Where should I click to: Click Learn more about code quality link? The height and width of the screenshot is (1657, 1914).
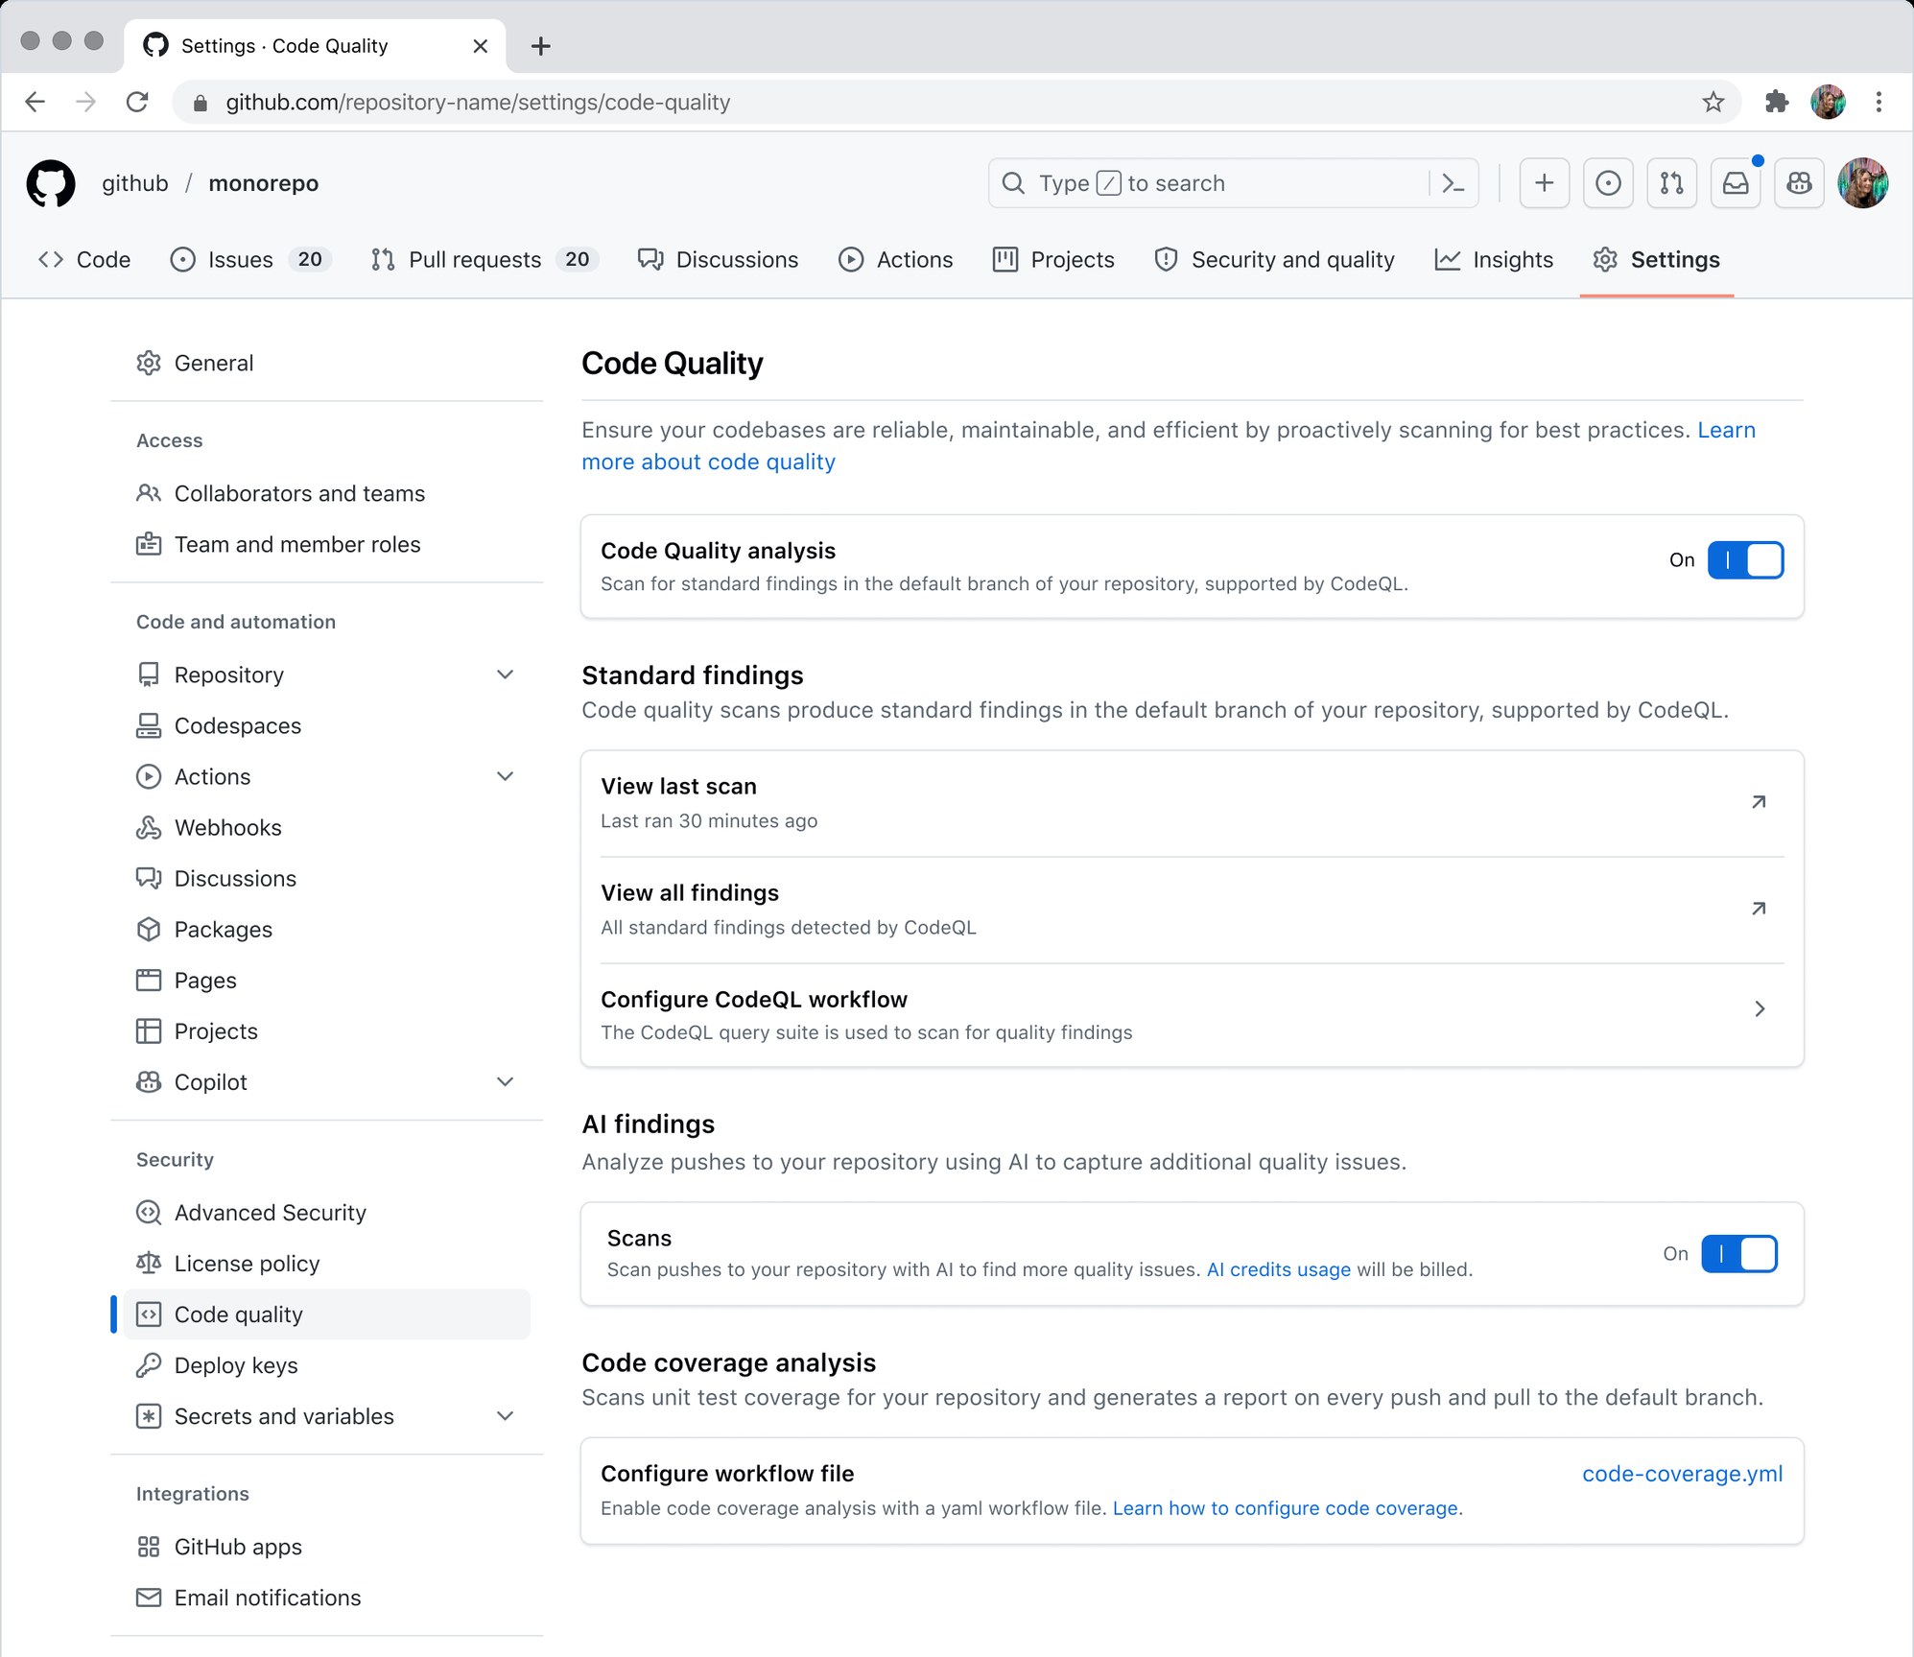click(x=709, y=462)
